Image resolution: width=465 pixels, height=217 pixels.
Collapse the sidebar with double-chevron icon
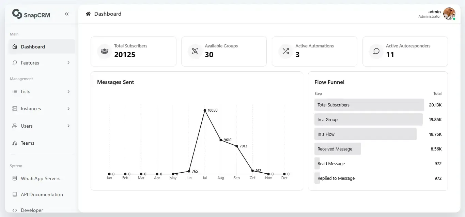tap(67, 14)
